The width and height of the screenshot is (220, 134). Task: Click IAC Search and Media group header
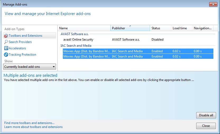tap(76, 46)
